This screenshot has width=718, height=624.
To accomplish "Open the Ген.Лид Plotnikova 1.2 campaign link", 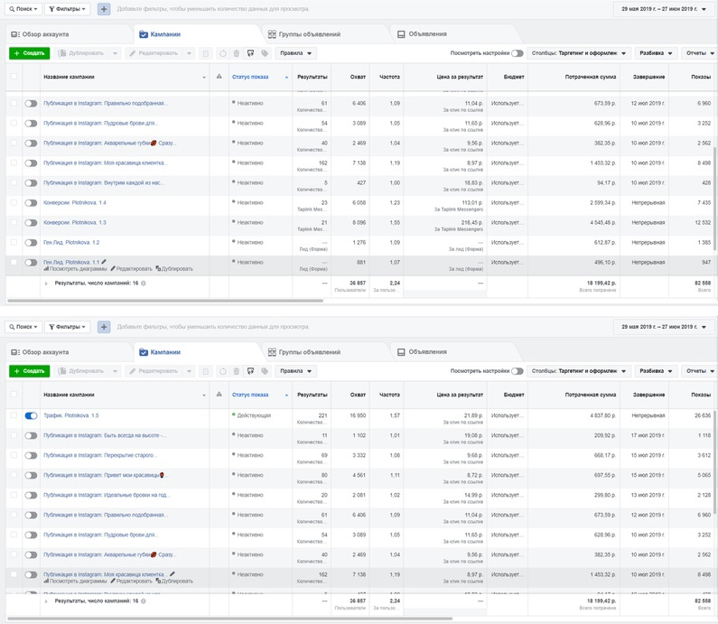I will [x=71, y=243].
